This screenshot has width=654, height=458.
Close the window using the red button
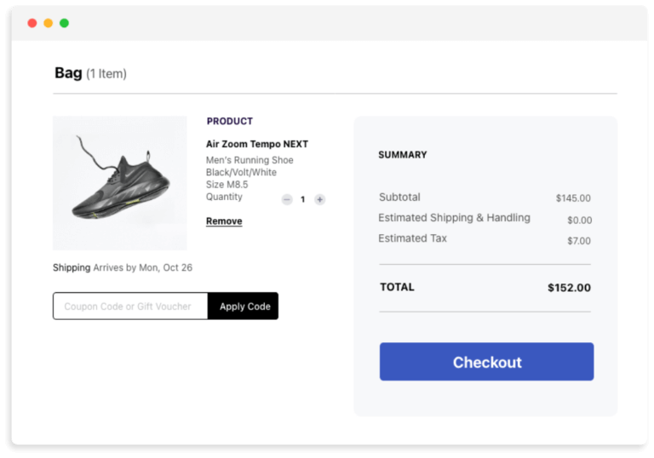click(32, 23)
